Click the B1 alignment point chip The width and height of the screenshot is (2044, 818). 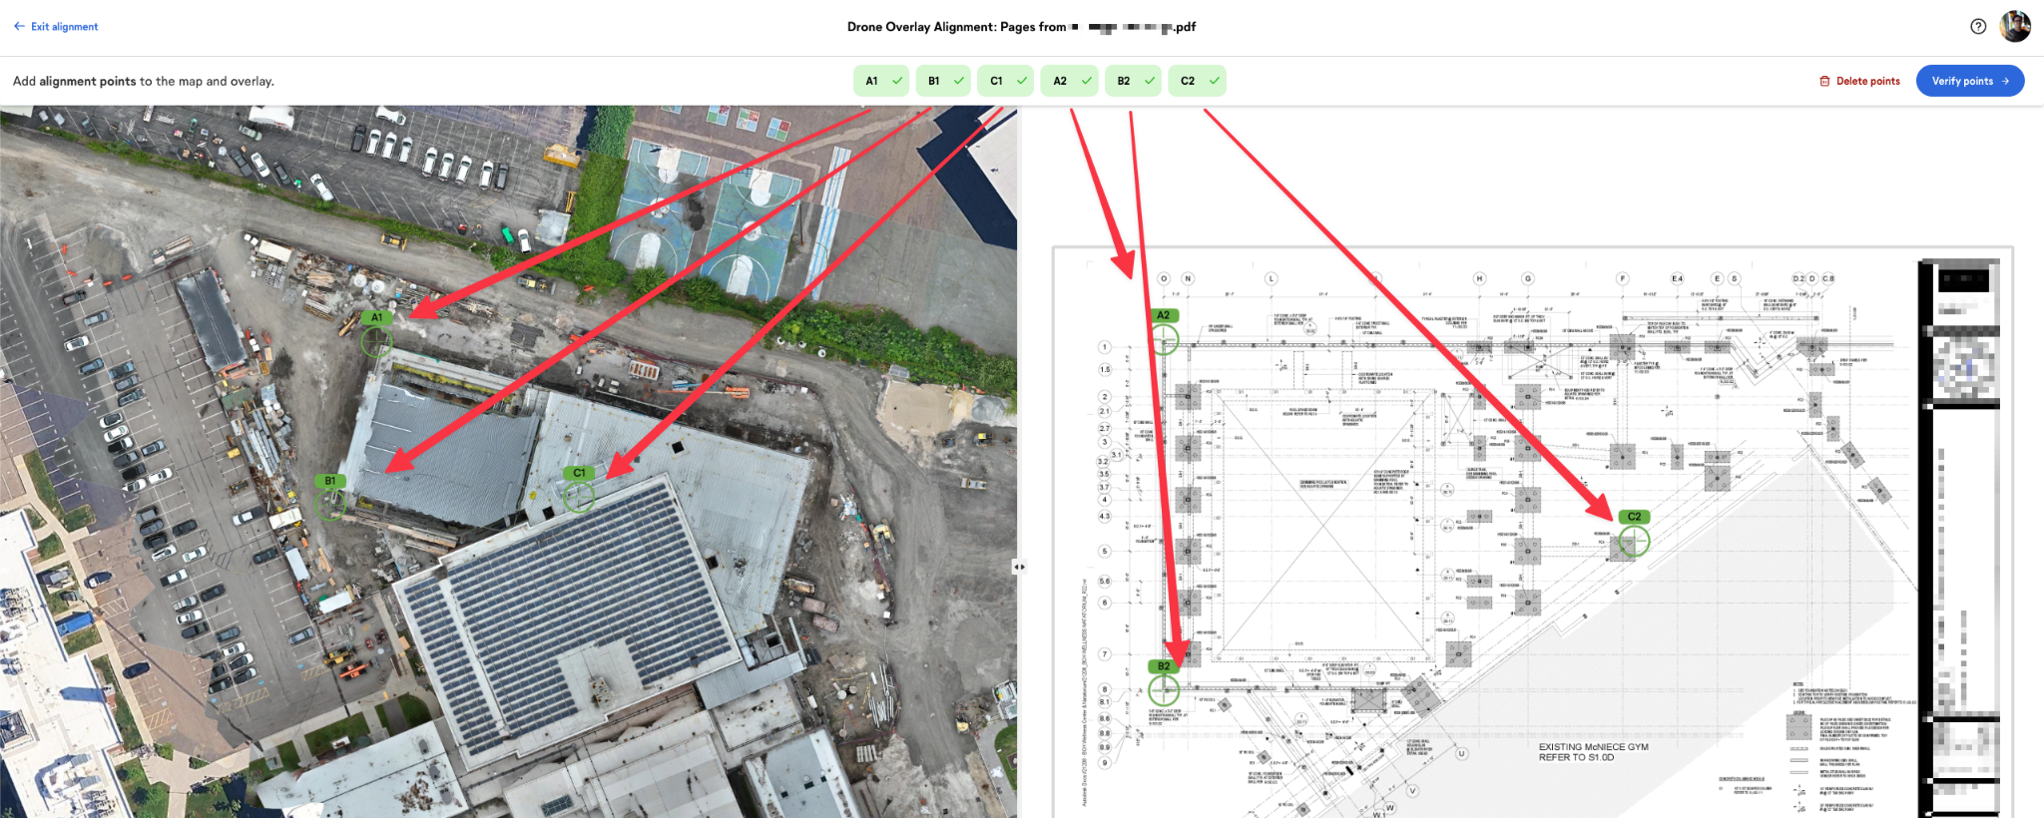pyautogui.click(x=943, y=81)
